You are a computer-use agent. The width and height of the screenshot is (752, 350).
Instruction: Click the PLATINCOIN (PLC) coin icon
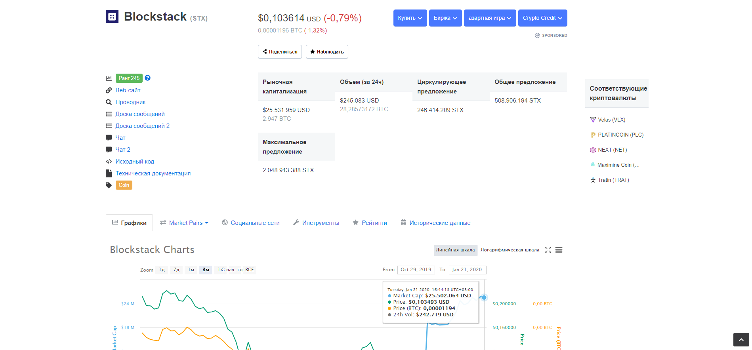click(593, 135)
